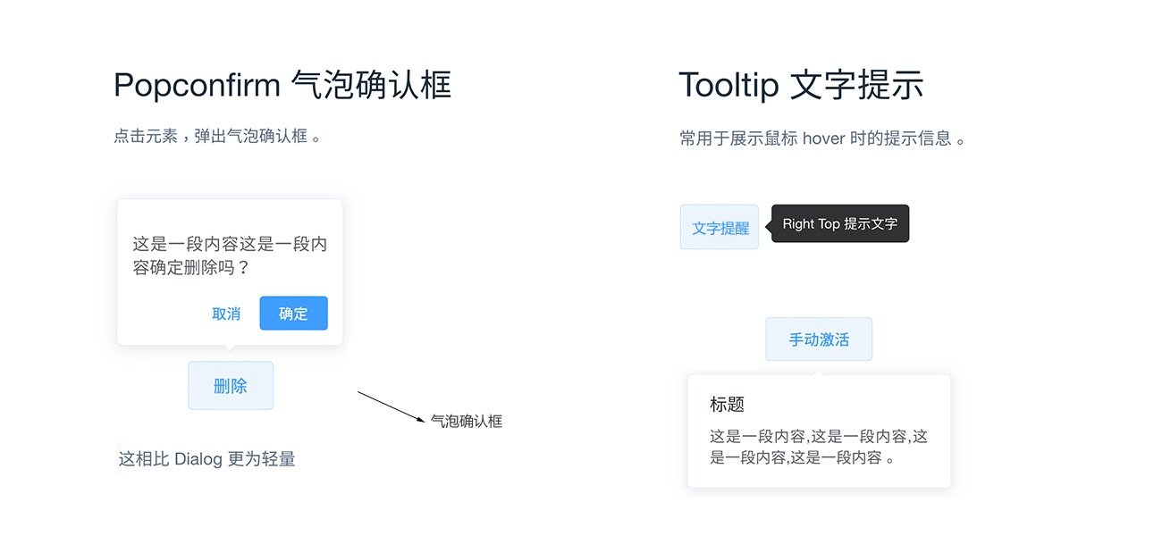The height and width of the screenshot is (536, 1162).
Task: Confirm deletion with the 确定 button
Action: coord(293,314)
